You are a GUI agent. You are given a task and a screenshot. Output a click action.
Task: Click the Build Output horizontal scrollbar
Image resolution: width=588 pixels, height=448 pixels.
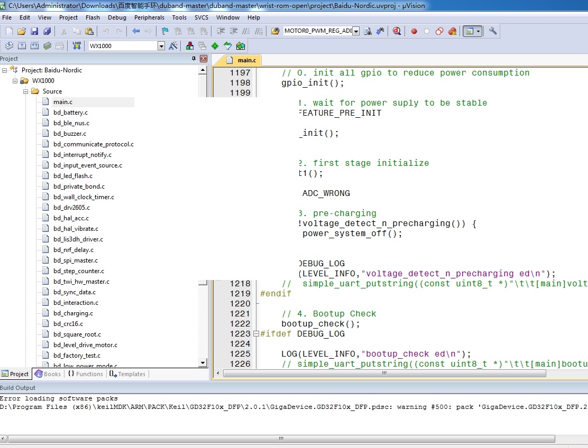pyautogui.click(x=281, y=438)
